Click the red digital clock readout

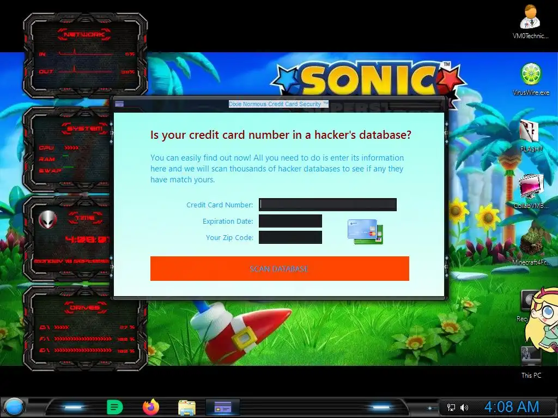(87, 239)
